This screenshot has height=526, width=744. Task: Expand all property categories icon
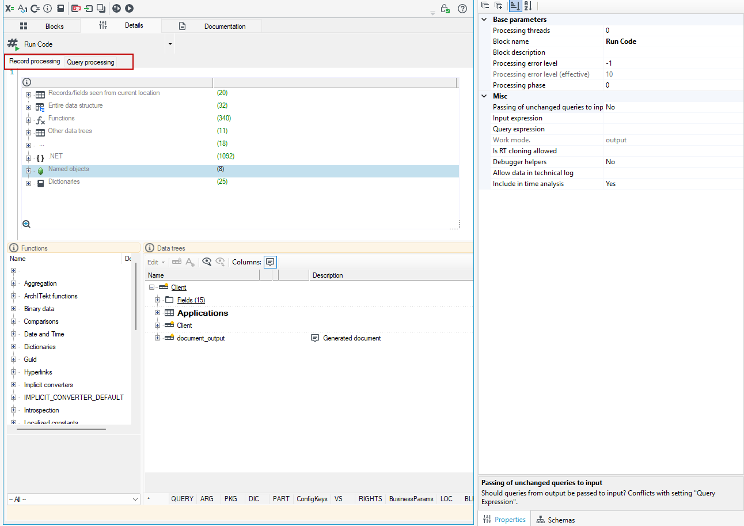pos(499,6)
